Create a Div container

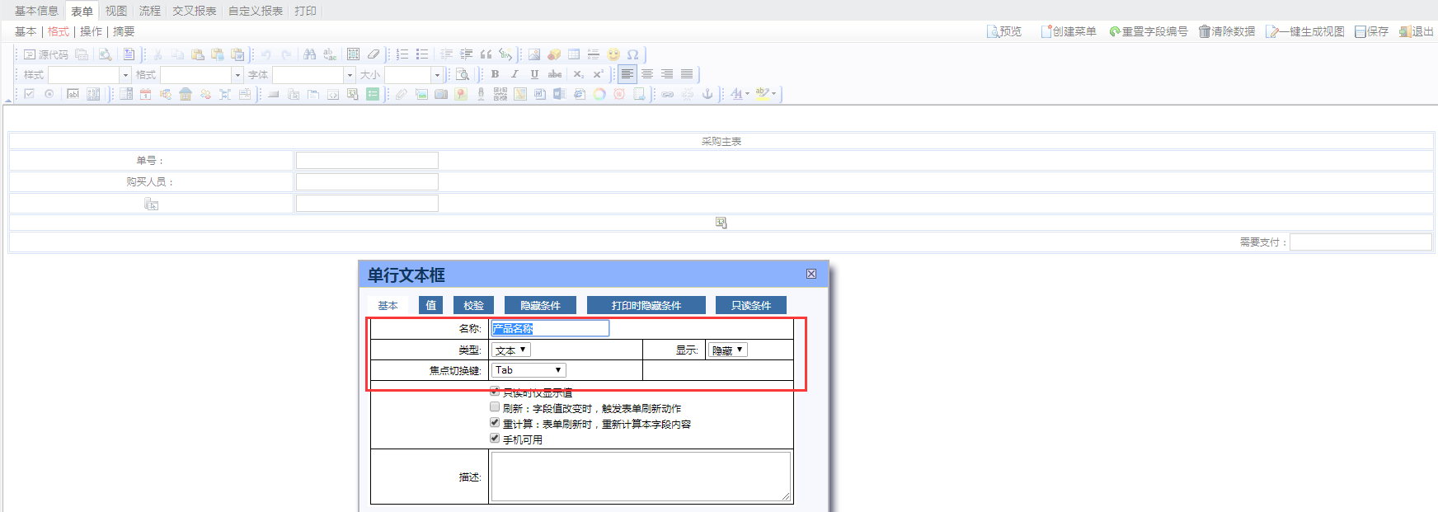tap(505, 54)
